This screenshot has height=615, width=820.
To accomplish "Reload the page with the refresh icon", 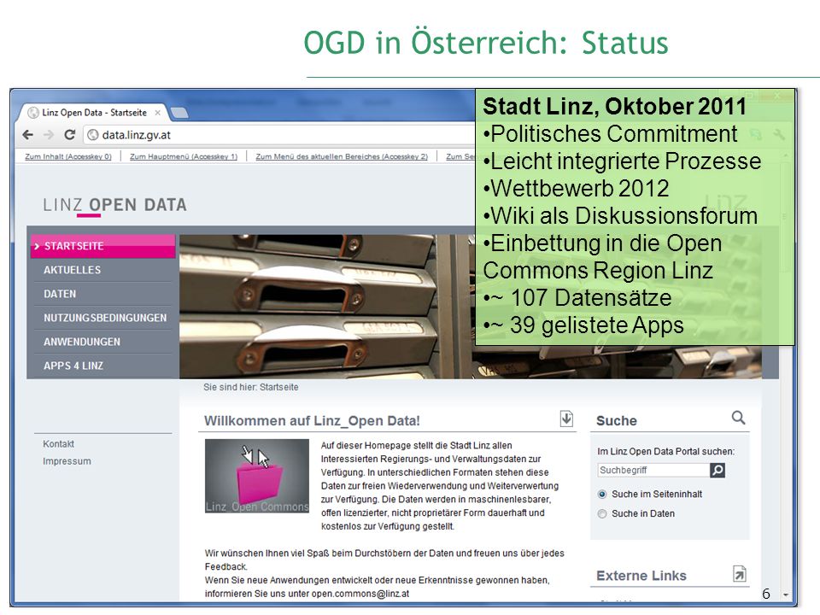I will pyautogui.click(x=69, y=135).
